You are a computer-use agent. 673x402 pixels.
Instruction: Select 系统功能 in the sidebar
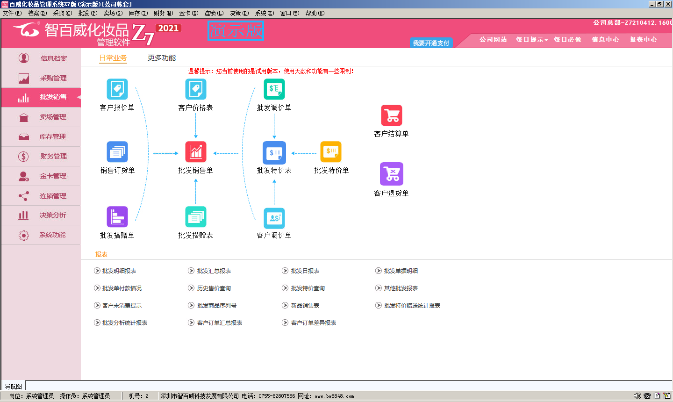tap(41, 235)
